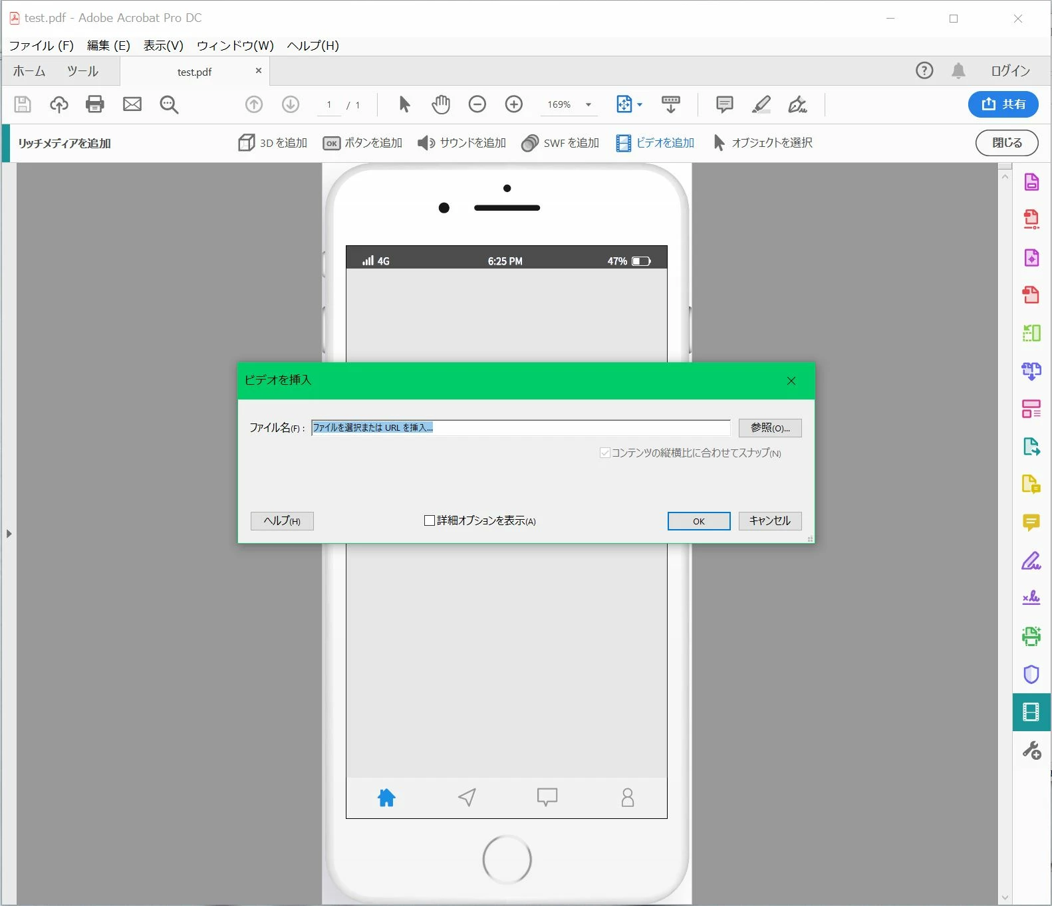Click ビデオを追加 tool
The image size is (1052, 906).
pyautogui.click(x=655, y=143)
